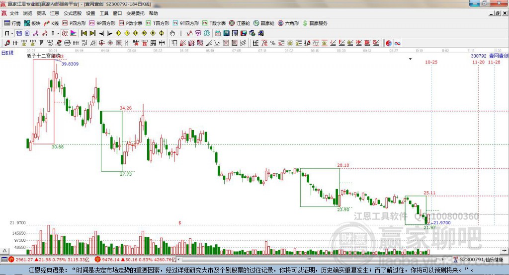Open the calendar 21 icon
The height and width of the screenshot is (275, 509).
[218, 33]
